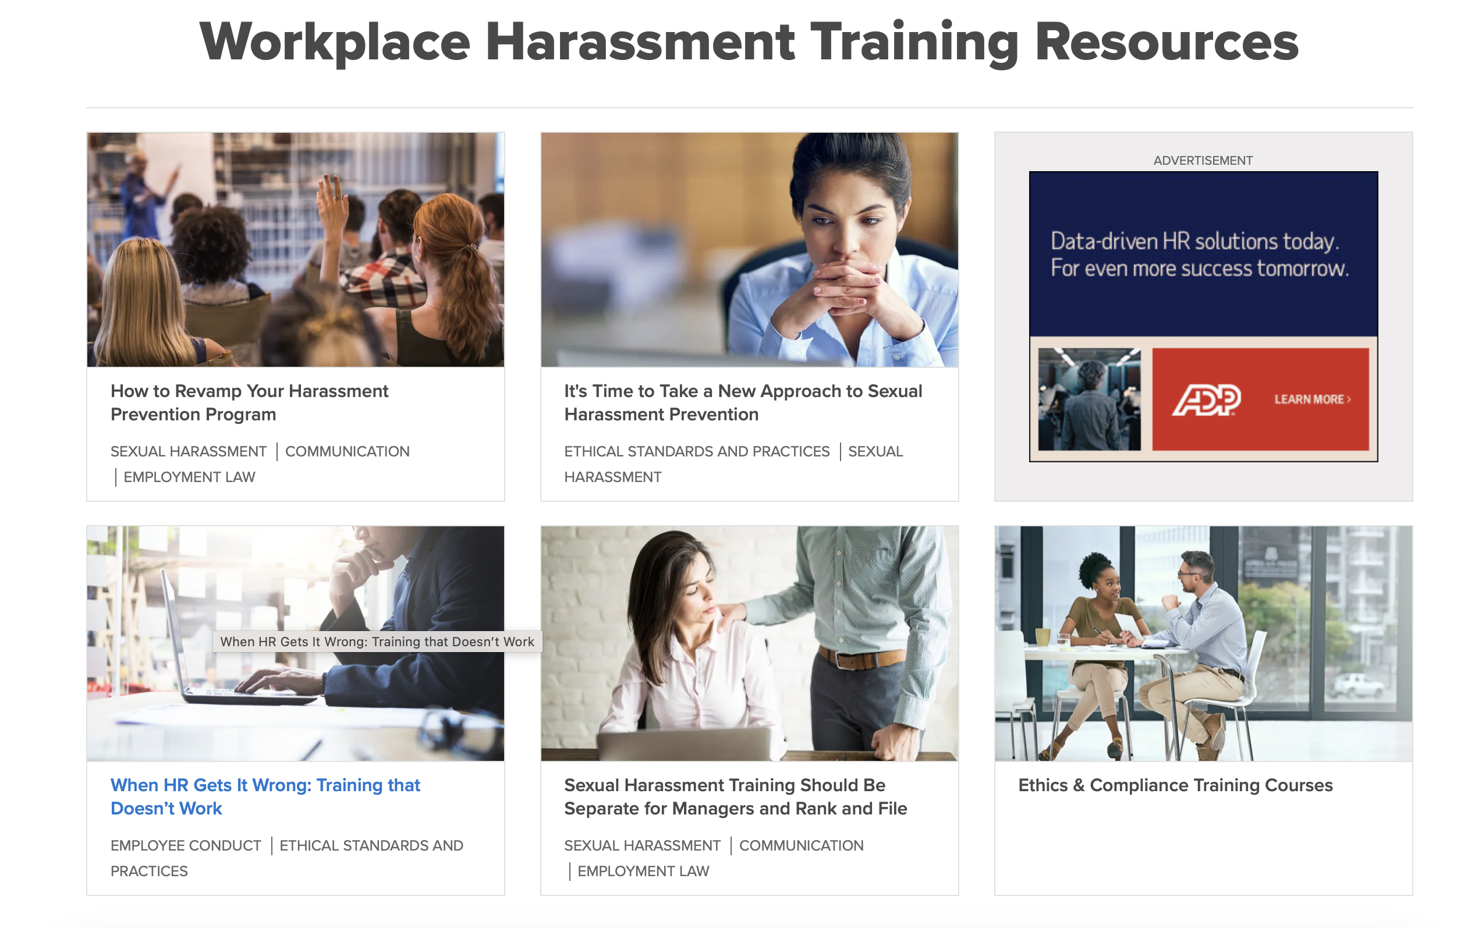
Task: Open 'Ethics & Compliance Training Courses' link
Action: coord(1175,785)
